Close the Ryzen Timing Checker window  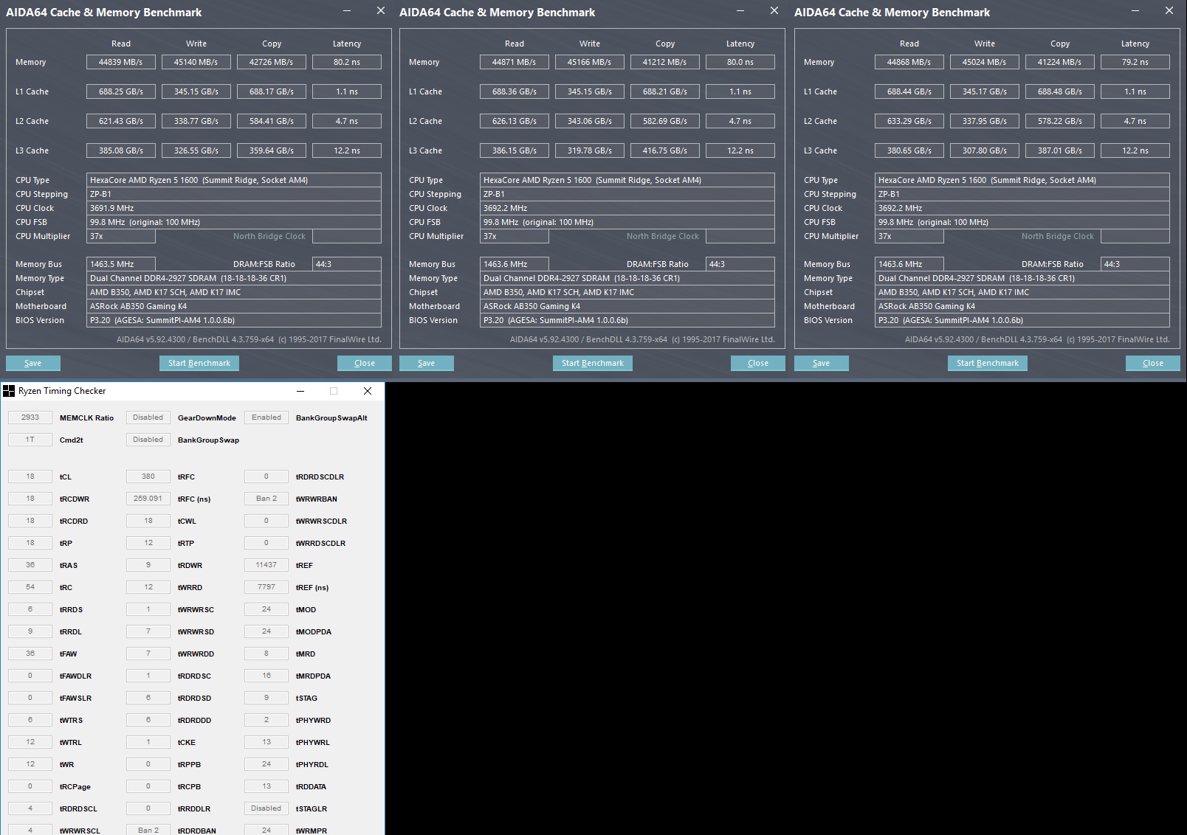click(368, 391)
